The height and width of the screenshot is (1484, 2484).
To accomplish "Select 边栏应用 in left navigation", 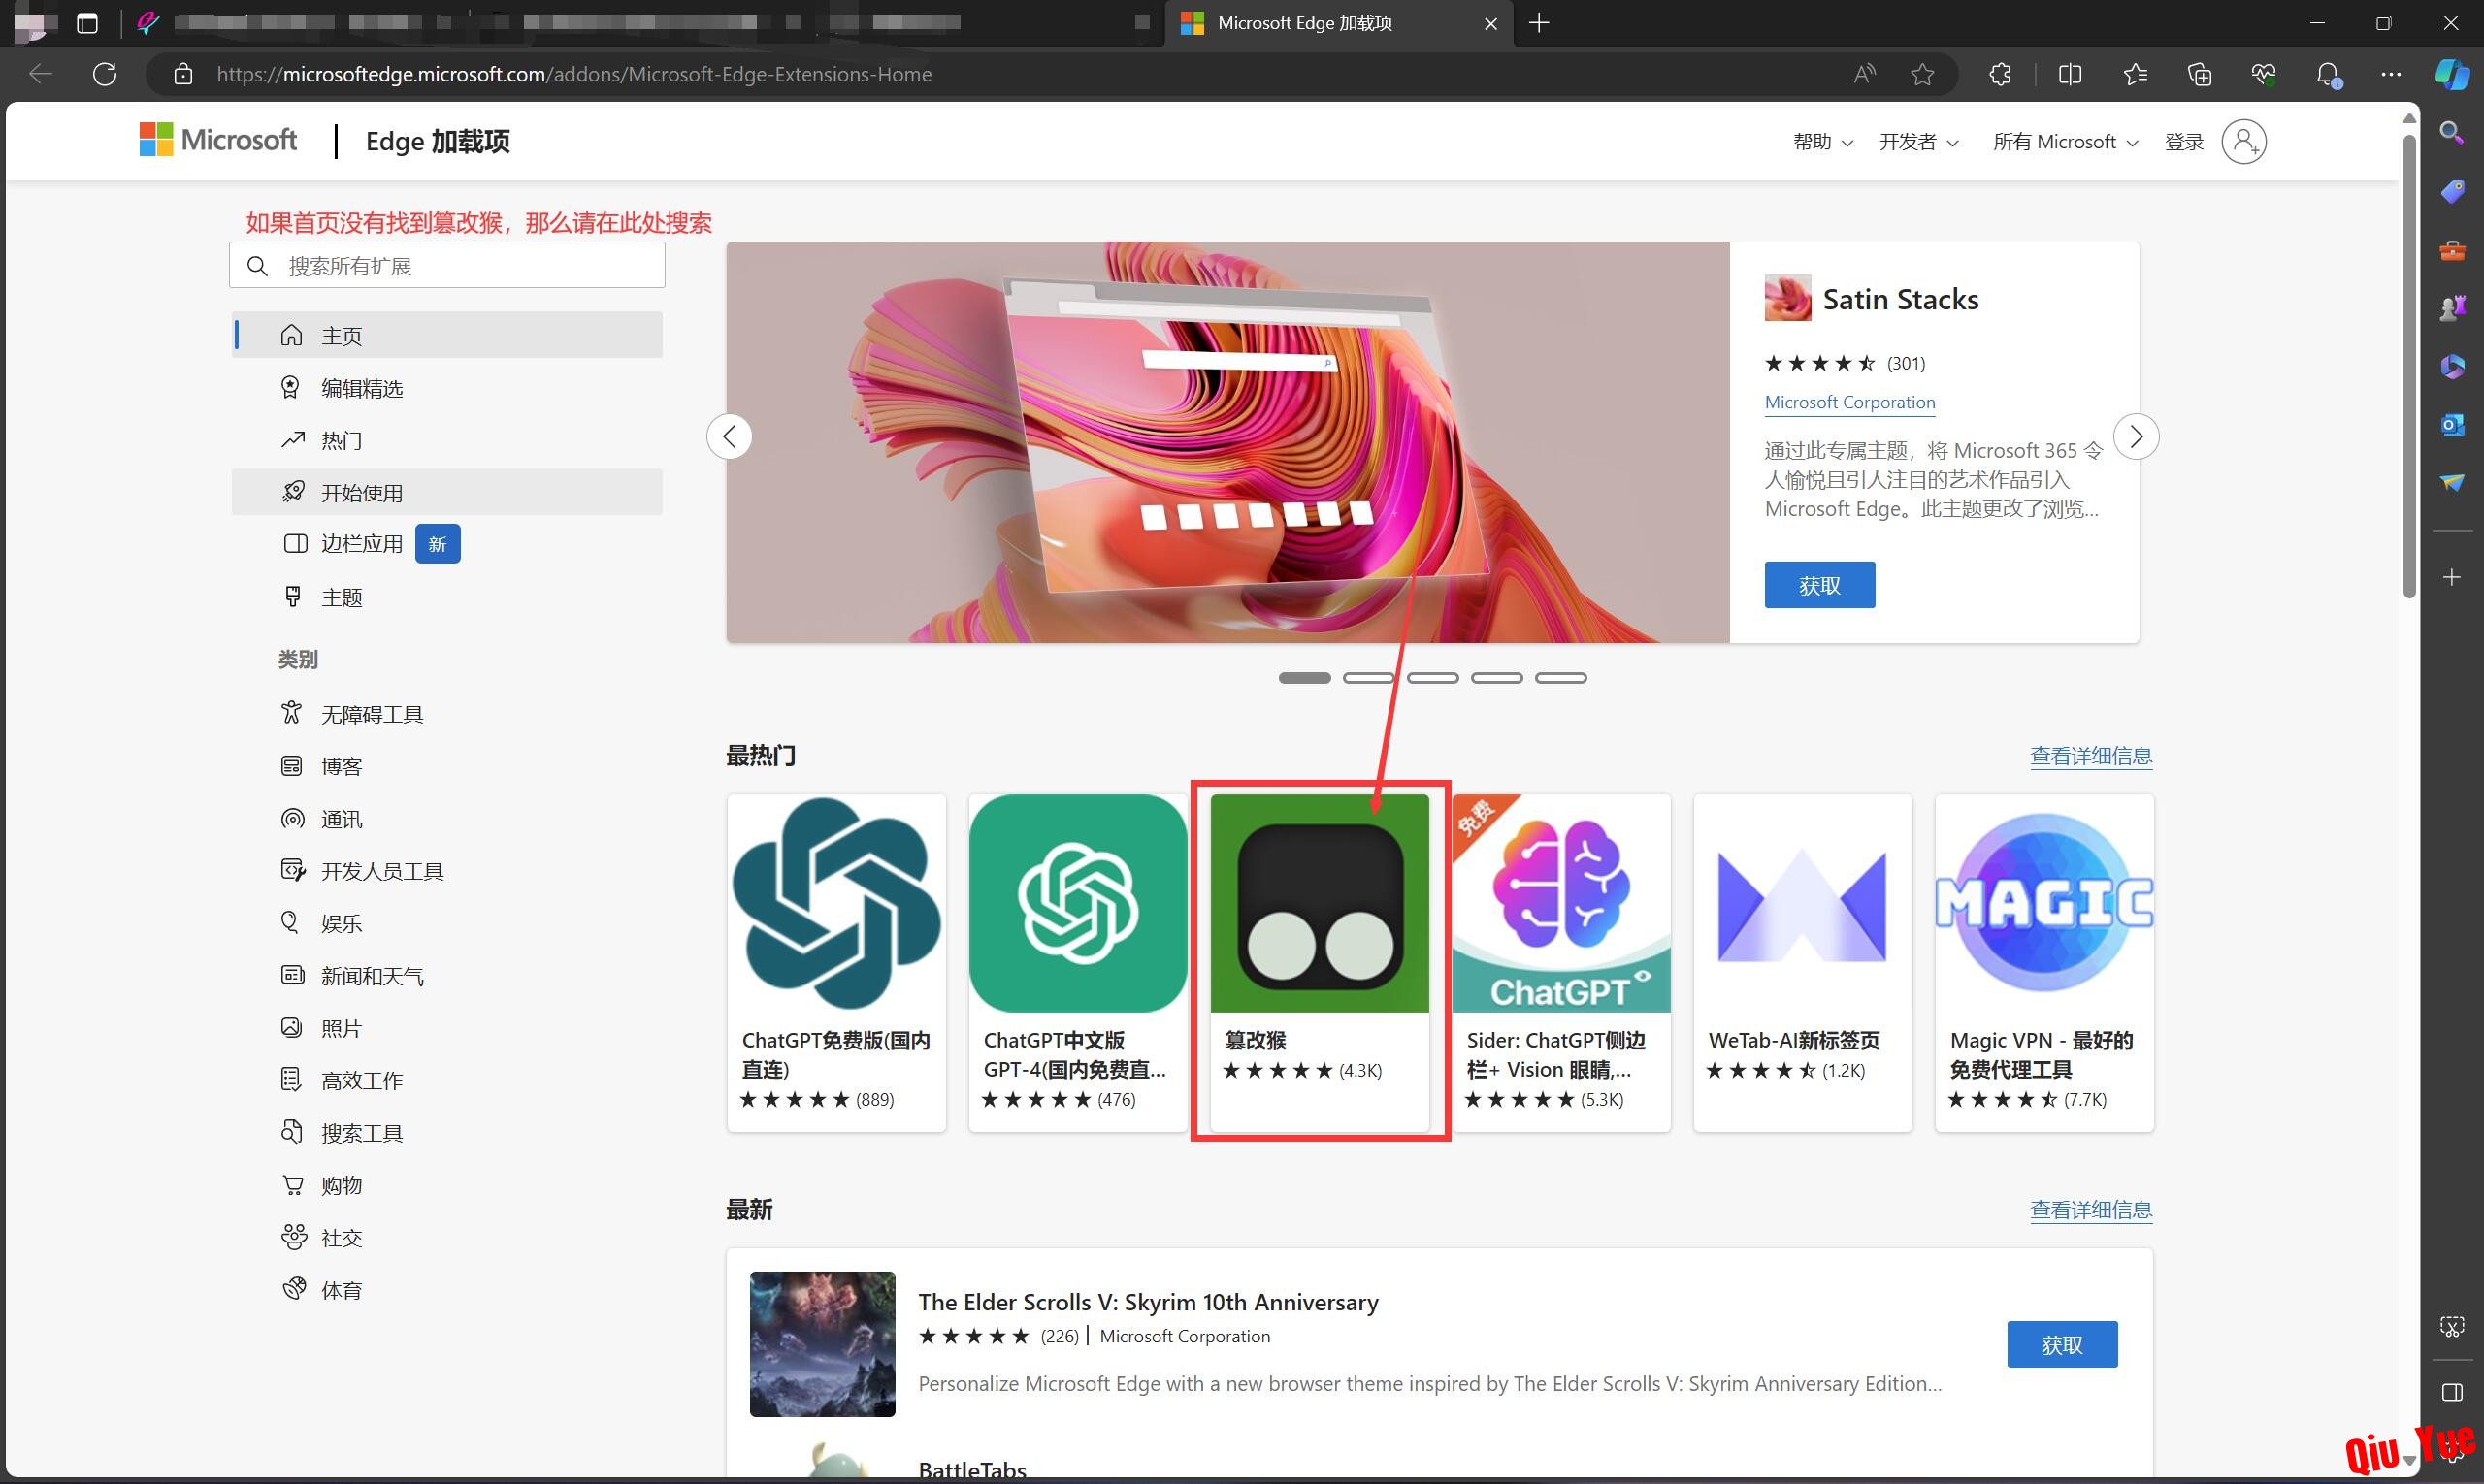I will pos(447,544).
